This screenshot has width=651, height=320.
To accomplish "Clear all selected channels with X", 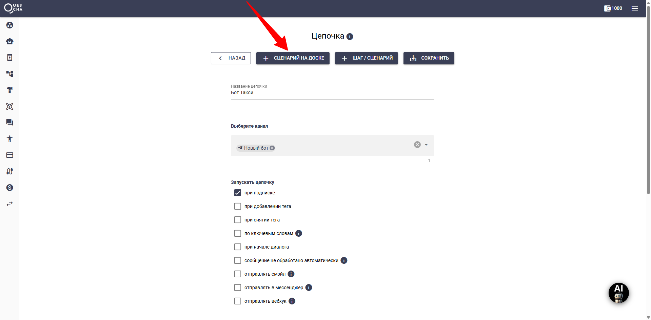I will 417,145.
